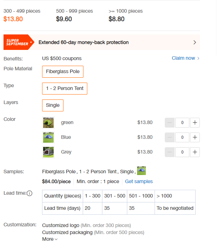Increase the green tent quantity with plus
This screenshot has width=217, height=246.
(x=195, y=123)
